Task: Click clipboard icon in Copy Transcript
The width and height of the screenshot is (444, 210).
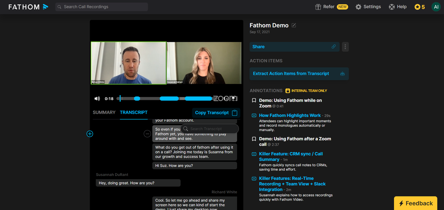Action: click(x=234, y=113)
